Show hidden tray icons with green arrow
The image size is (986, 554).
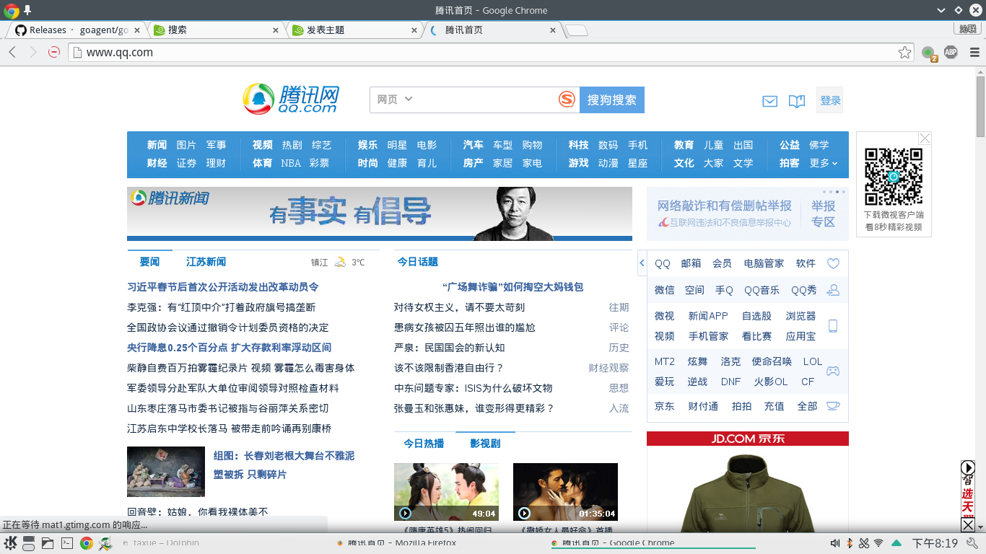896,543
